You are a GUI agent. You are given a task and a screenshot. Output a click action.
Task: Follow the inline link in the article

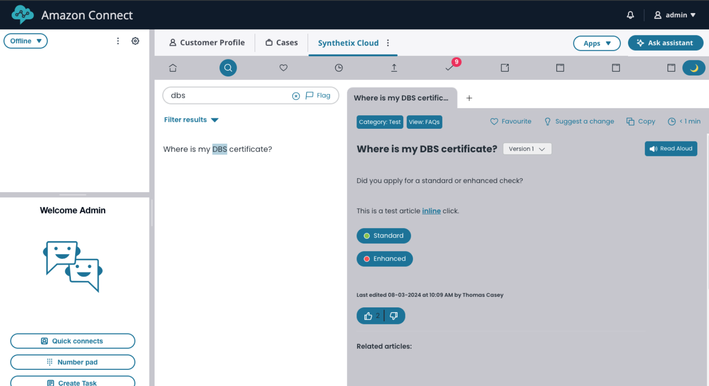431,211
